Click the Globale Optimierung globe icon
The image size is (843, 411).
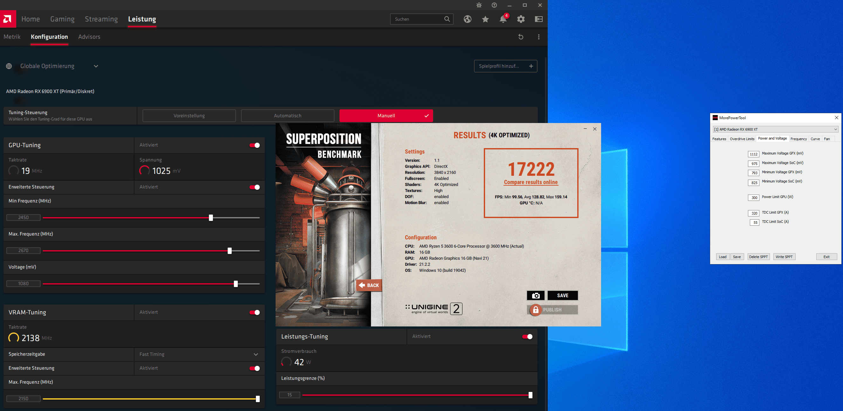[x=9, y=66]
